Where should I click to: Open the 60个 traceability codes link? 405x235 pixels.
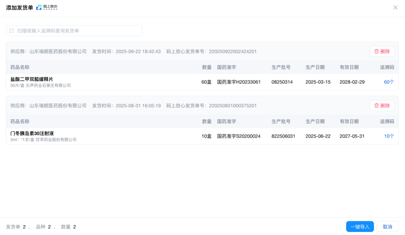[389, 82]
